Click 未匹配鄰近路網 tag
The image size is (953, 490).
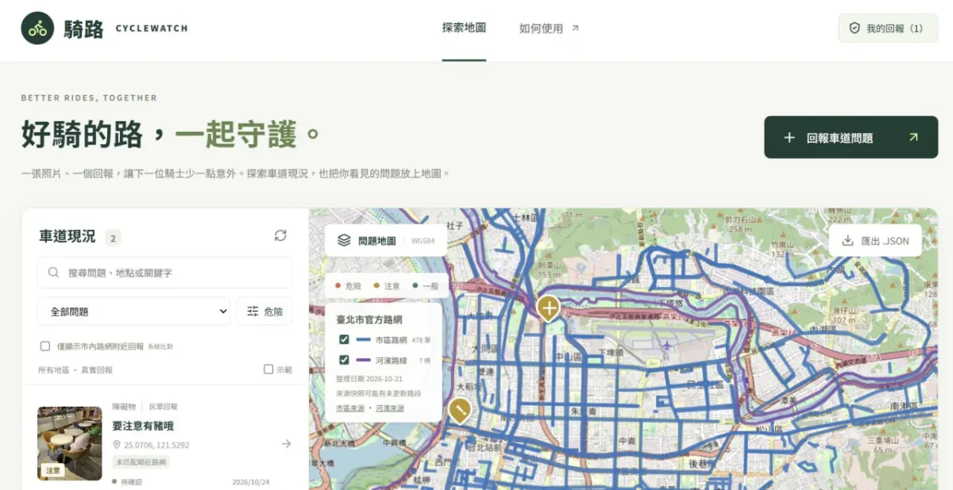(141, 462)
